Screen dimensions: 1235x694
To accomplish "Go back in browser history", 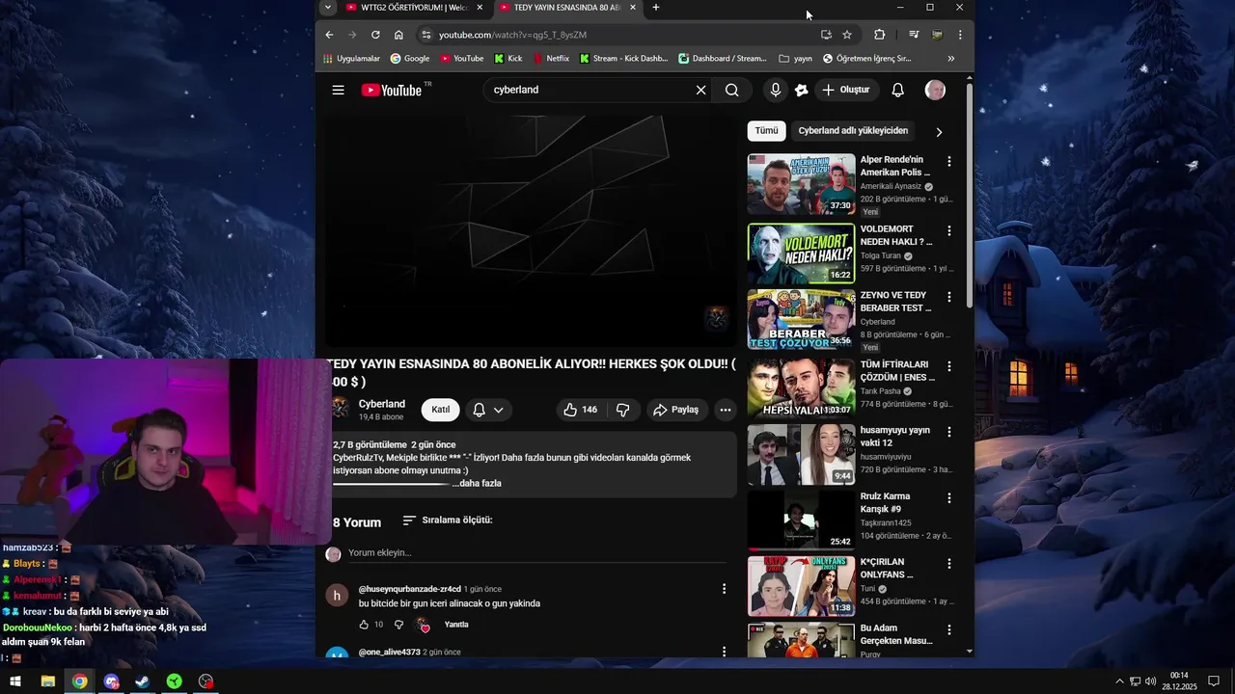I will pos(329,35).
